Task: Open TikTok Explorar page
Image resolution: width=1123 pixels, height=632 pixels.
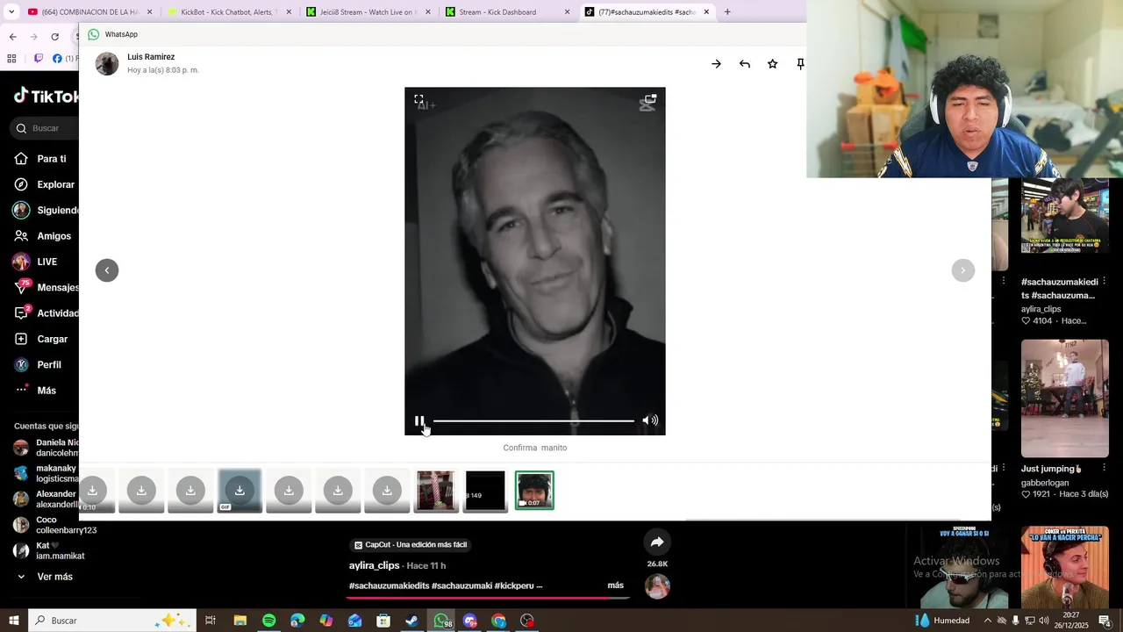Action: pos(46,184)
